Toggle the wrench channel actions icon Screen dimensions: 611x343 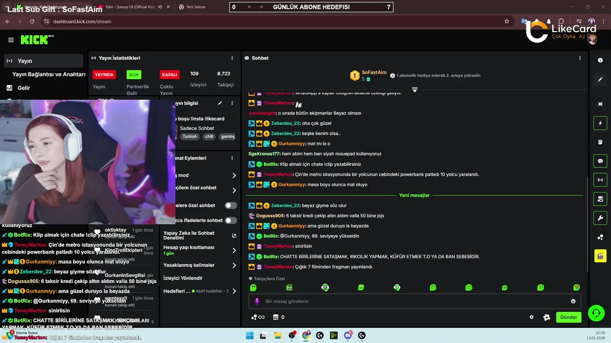[x=600, y=218]
